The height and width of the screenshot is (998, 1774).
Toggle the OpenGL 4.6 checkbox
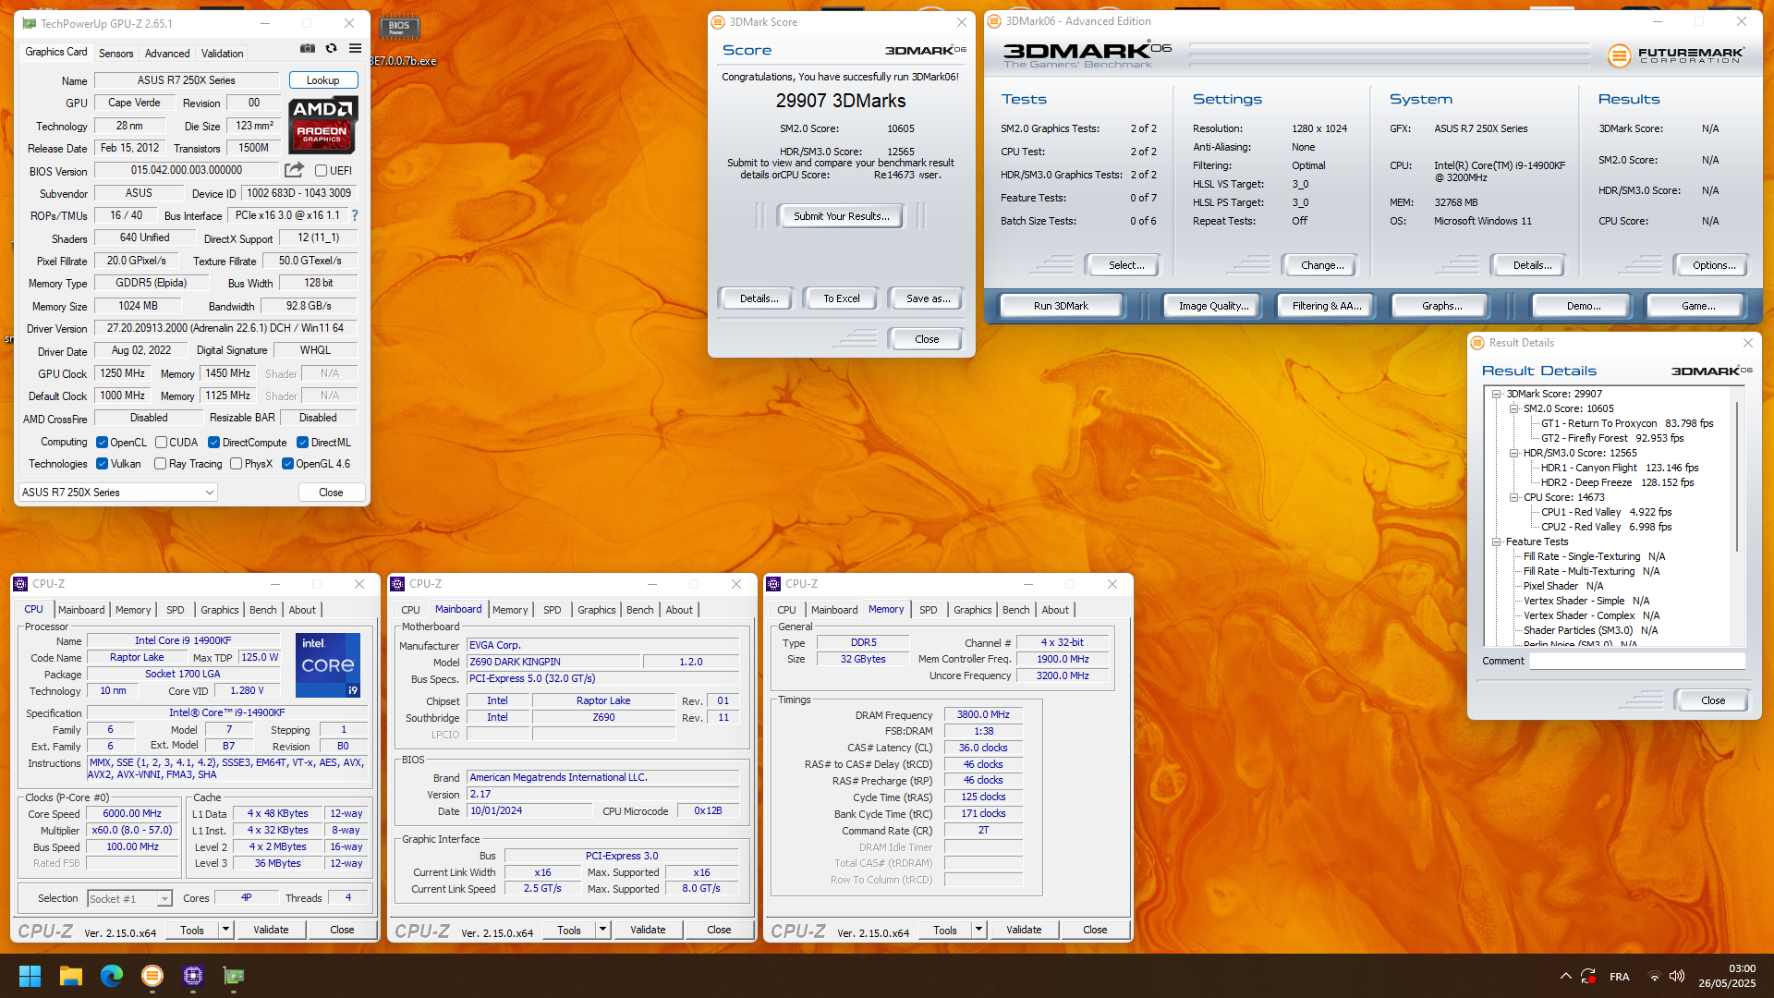pos(287,464)
